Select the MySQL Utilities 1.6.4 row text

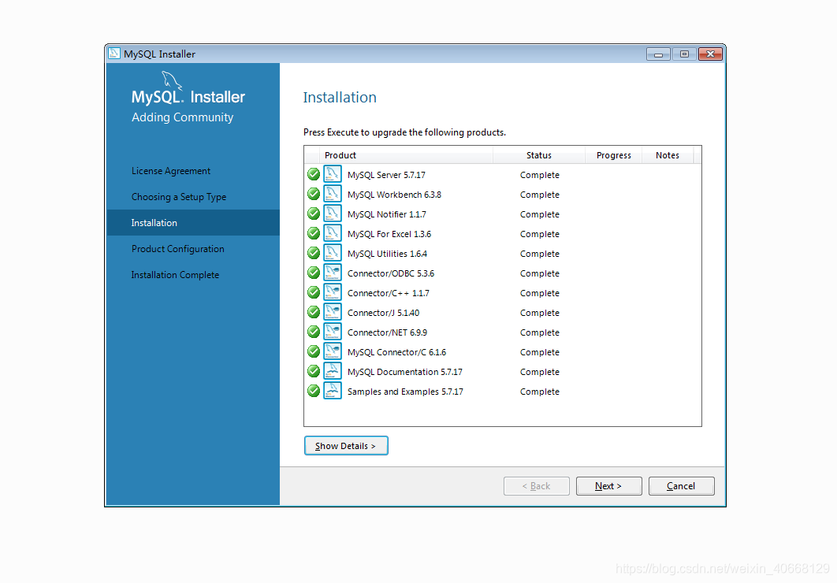tap(388, 254)
